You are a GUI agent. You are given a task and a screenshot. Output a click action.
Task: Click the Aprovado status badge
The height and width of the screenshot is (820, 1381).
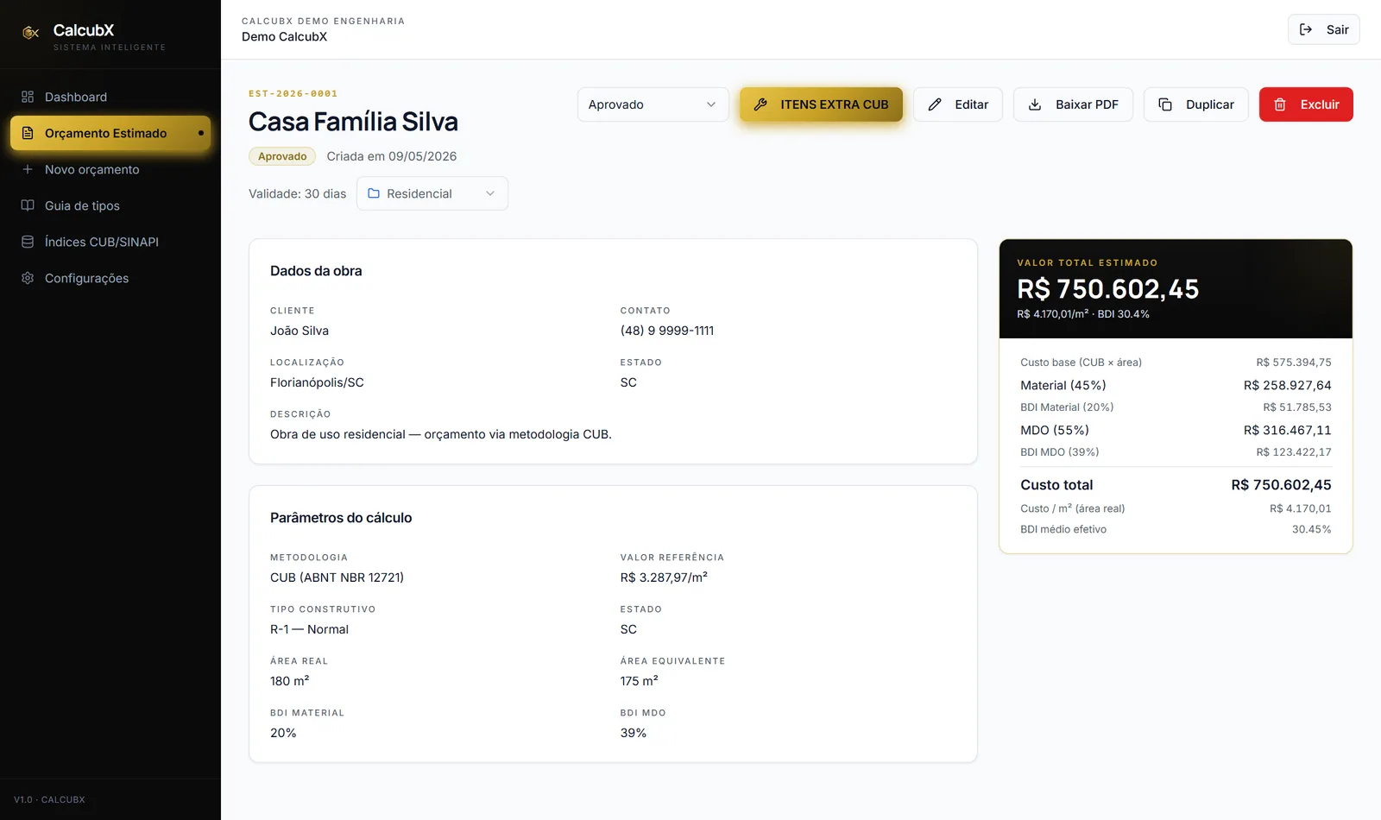pyautogui.click(x=282, y=156)
